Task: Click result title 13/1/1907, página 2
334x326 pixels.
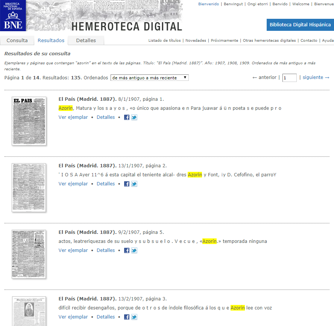Action: (113, 166)
